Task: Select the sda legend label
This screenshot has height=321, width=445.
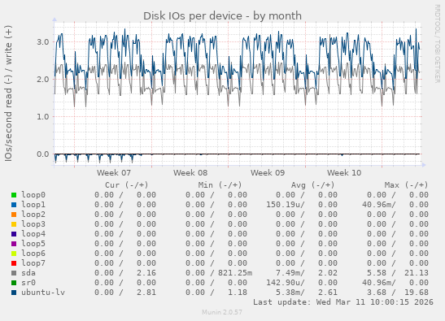Action: click(x=28, y=273)
